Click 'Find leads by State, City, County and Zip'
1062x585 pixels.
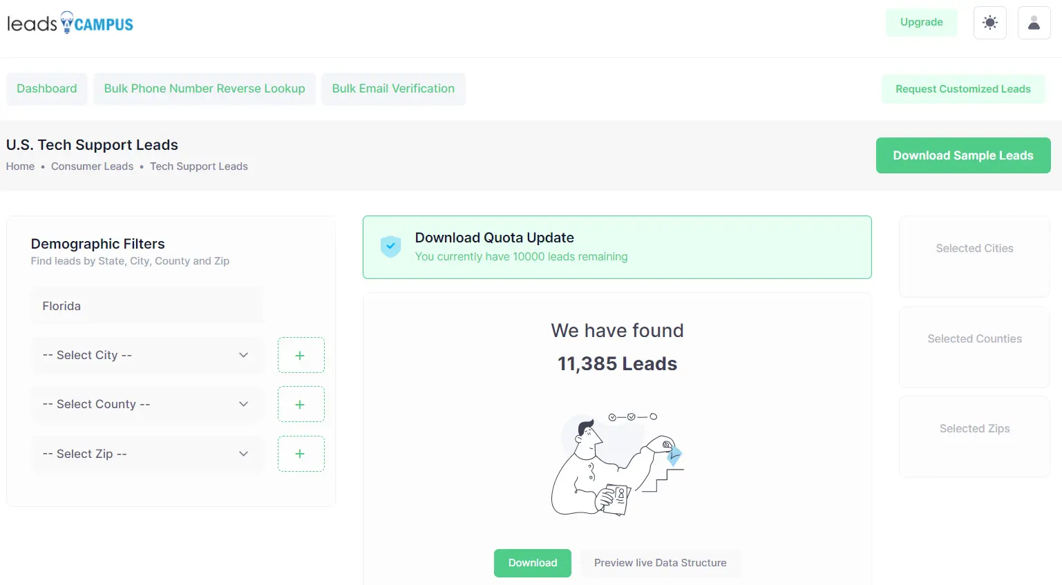coord(130,261)
